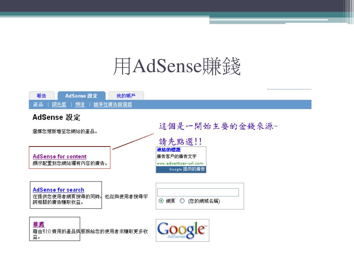Click the Google AdSense logo image

183,230
